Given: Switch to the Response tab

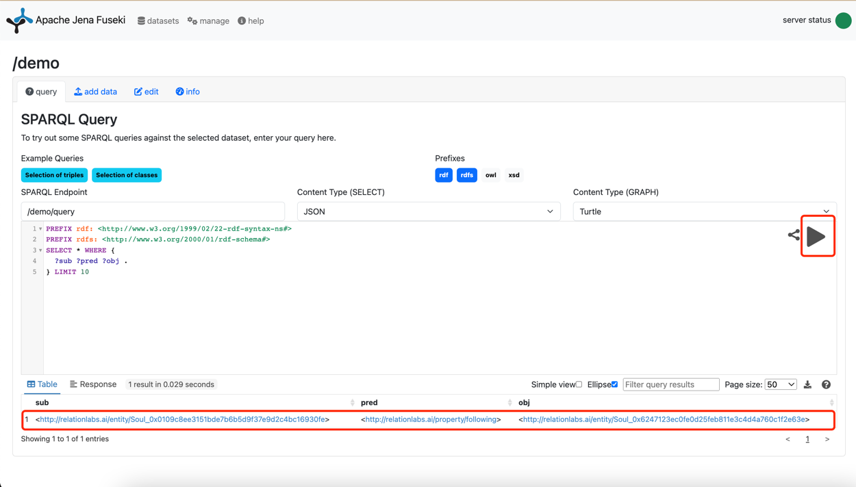Looking at the screenshot, I should click(x=93, y=384).
